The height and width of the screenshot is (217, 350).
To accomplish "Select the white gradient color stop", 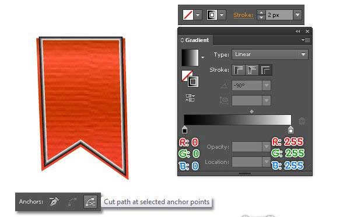I will coord(290,129).
